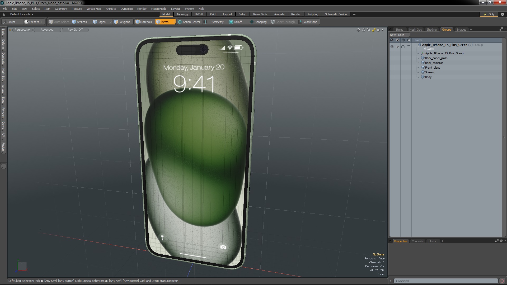Add a new tab next to Lists
507x285 pixels.
click(442, 241)
